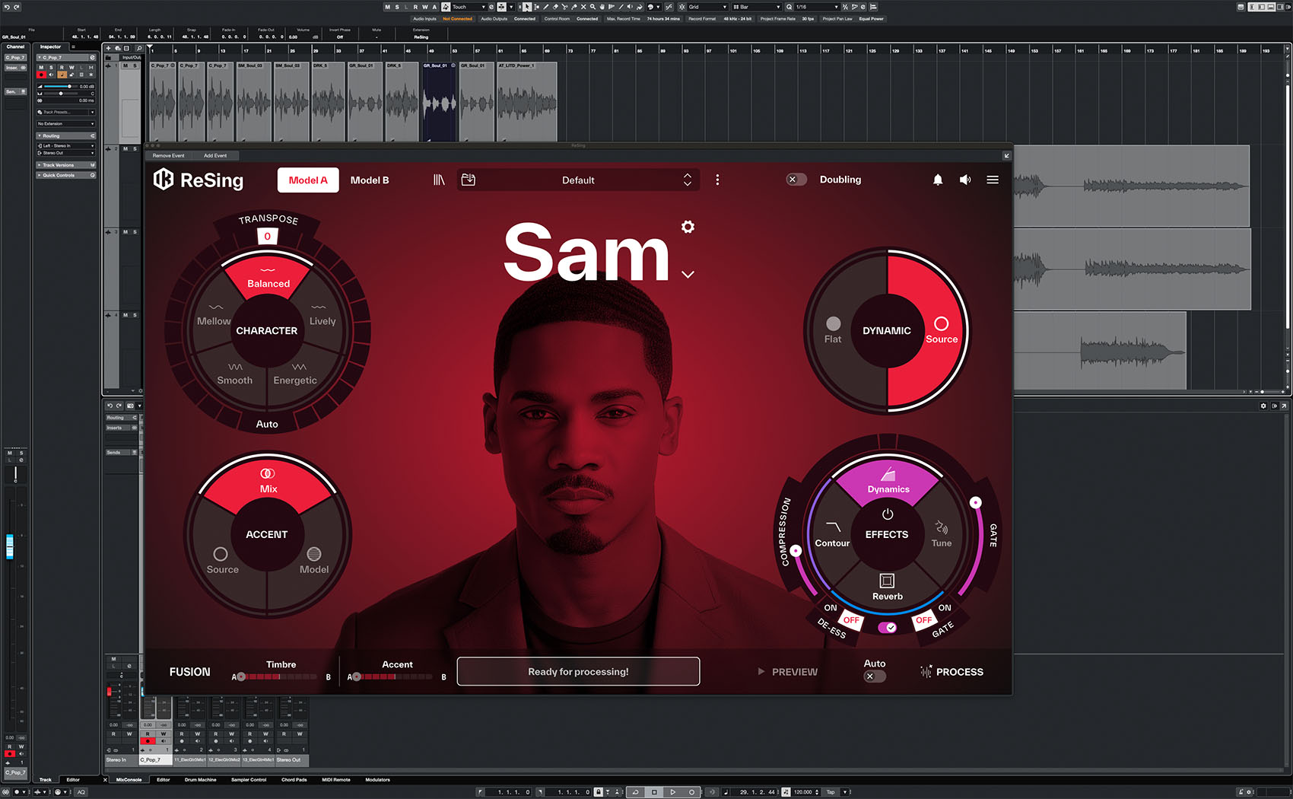Open the ReSing preset library icon
The height and width of the screenshot is (799, 1293).
tap(439, 180)
